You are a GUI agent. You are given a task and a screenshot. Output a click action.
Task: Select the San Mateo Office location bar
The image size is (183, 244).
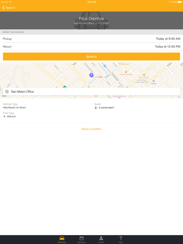[91, 91]
